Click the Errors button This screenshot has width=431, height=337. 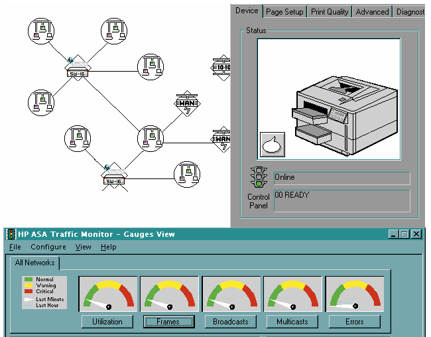tap(355, 322)
